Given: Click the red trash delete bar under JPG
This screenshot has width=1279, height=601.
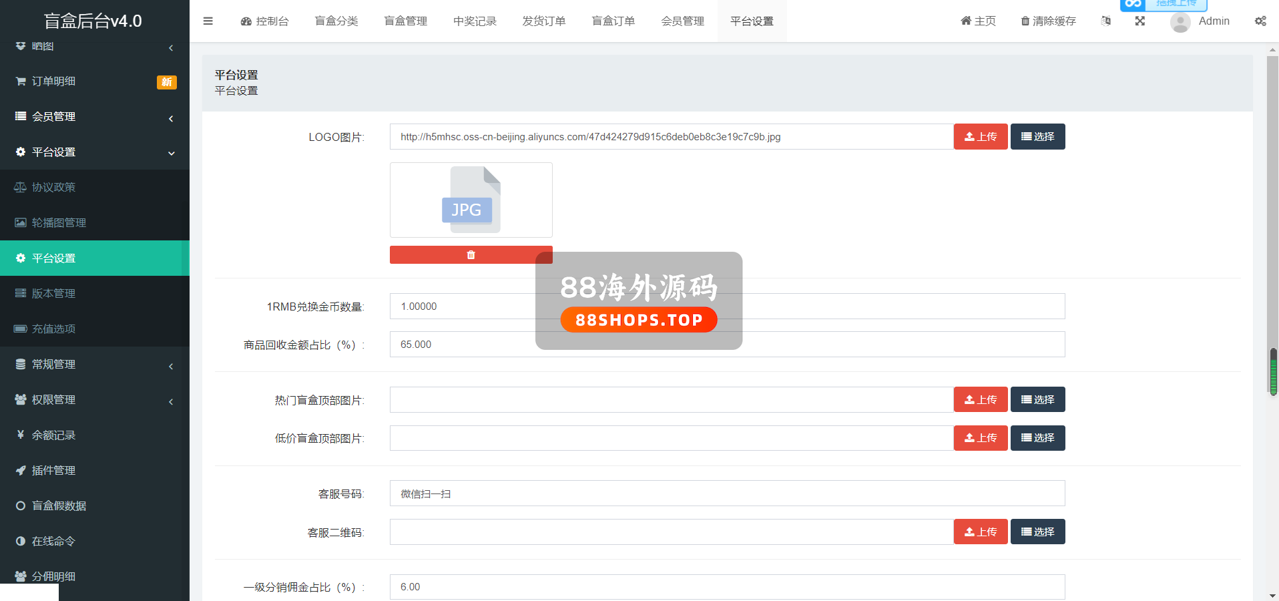Looking at the screenshot, I should point(471,255).
